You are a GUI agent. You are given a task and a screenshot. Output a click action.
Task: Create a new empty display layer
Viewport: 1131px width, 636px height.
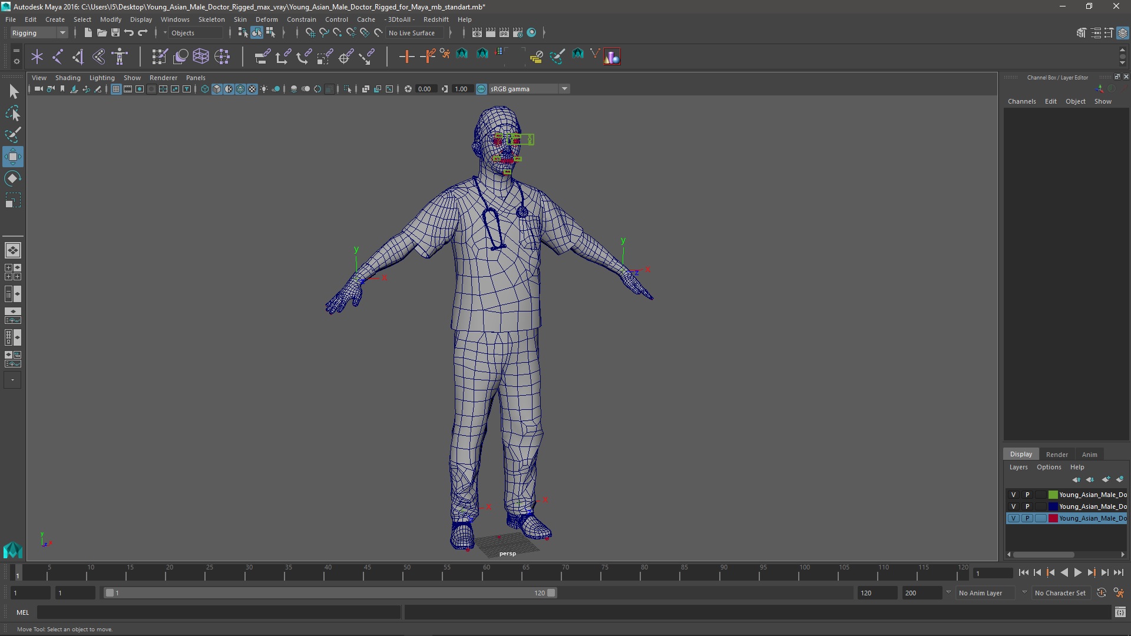tap(1106, 479)
